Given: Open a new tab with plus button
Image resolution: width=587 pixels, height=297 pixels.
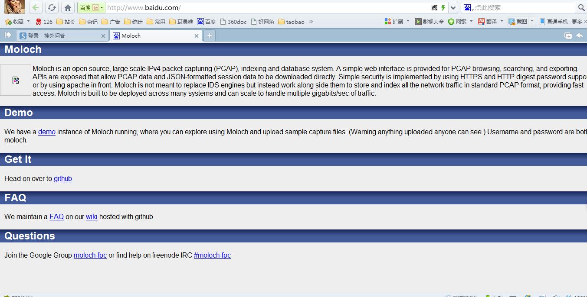Looking at the screenshot, I should coord(210,36).
